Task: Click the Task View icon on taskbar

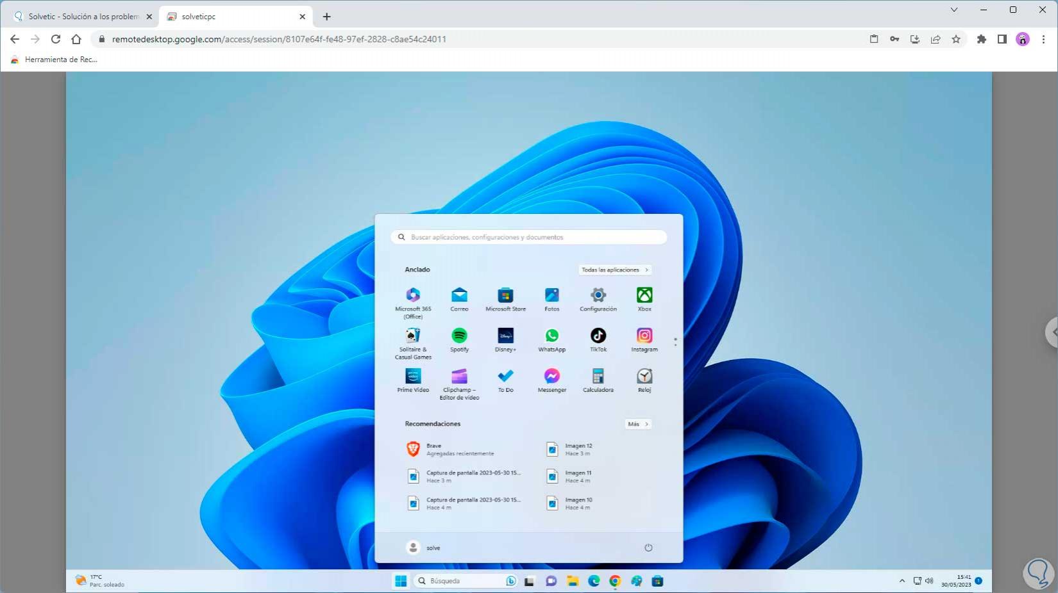Action: [x=529, y=581]
